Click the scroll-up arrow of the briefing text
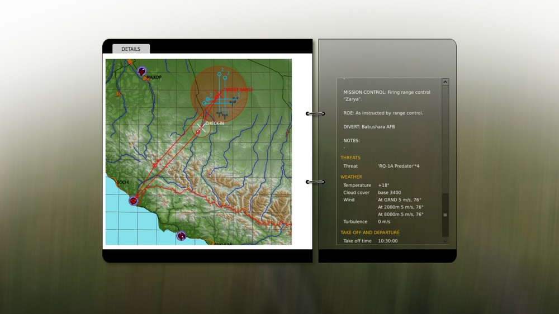 tap(446, 82)
